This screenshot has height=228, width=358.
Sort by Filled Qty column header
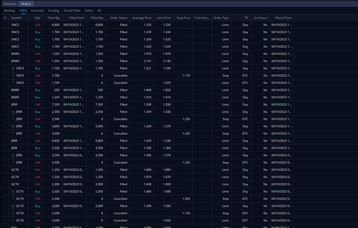pyautogui.click(x=97, y=18)
